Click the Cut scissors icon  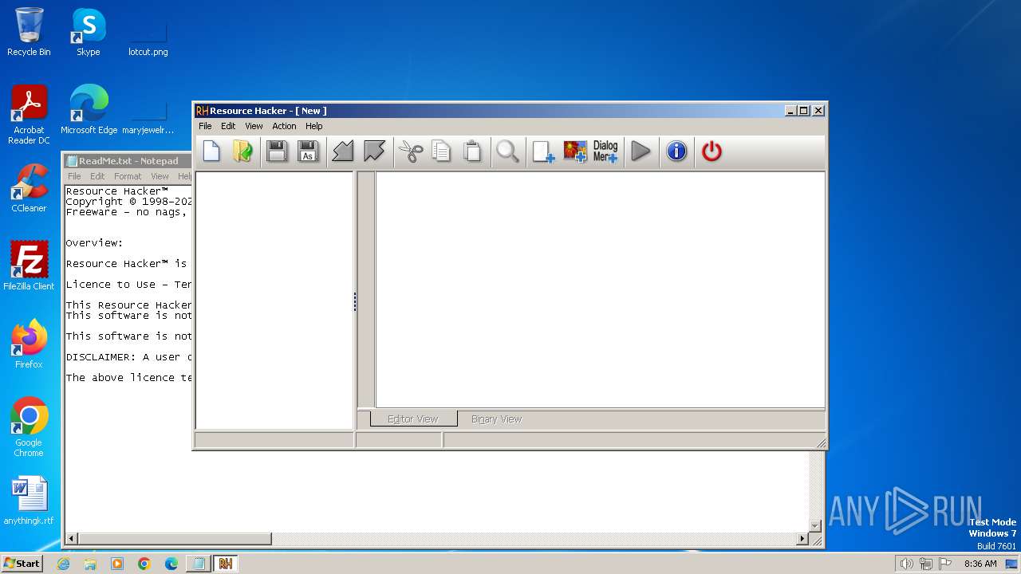410,151
